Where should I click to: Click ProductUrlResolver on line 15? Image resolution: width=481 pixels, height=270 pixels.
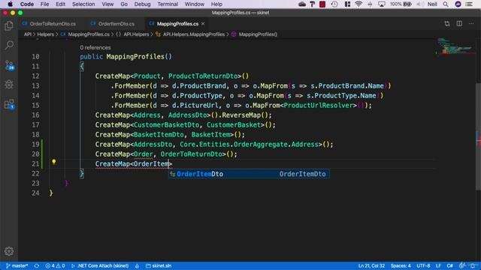(319, 105)
